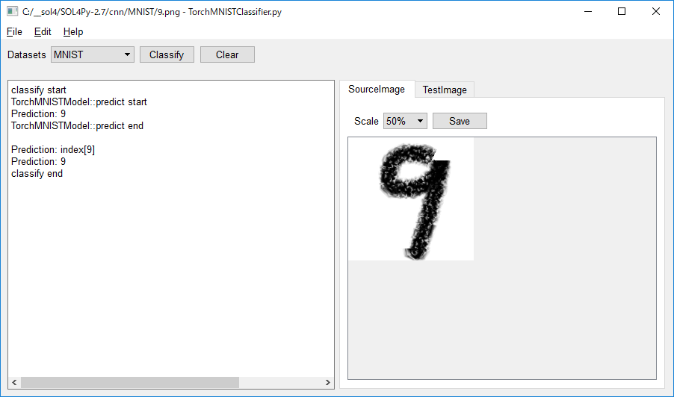Click the horizontal scrollbar left arrow
Screen dimensions: 674x397
coord(14,382)
